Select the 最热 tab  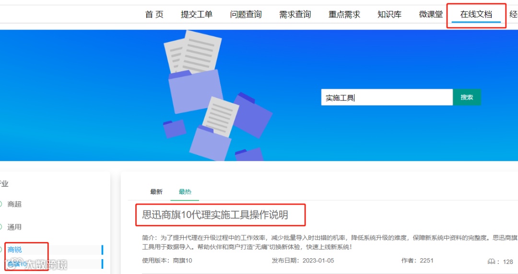click(x=185, y=192)
